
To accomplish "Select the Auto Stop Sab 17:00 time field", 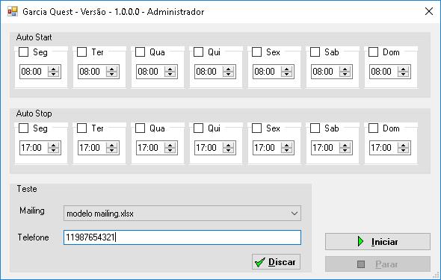I will (x=325, y=148).
